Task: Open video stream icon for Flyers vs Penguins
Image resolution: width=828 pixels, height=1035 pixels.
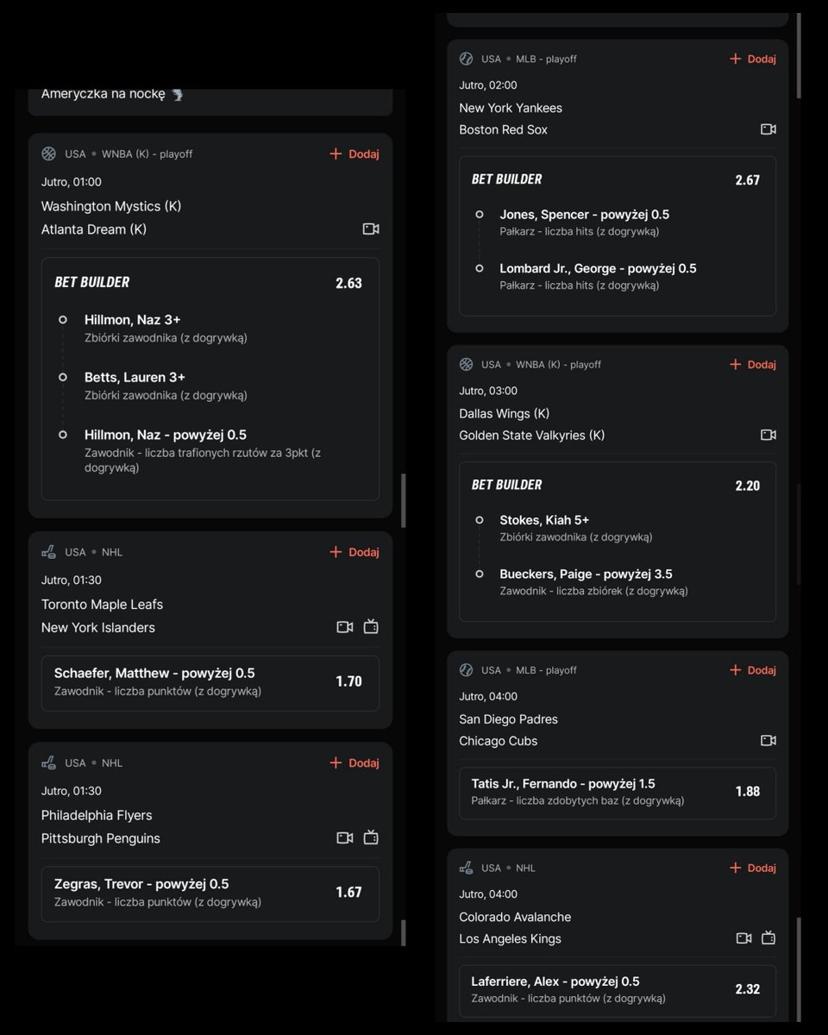Action: click(x=345, y=837)
